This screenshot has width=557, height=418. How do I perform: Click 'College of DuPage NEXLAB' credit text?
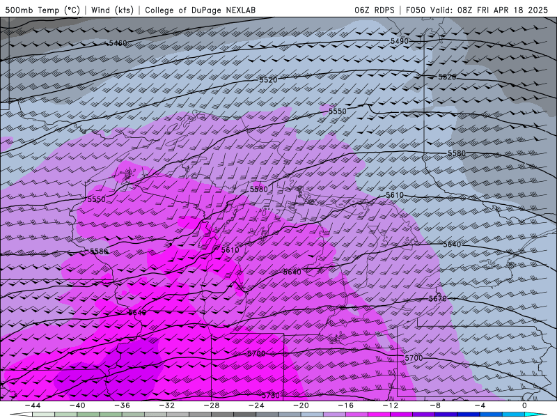click(x=200, y=10)
